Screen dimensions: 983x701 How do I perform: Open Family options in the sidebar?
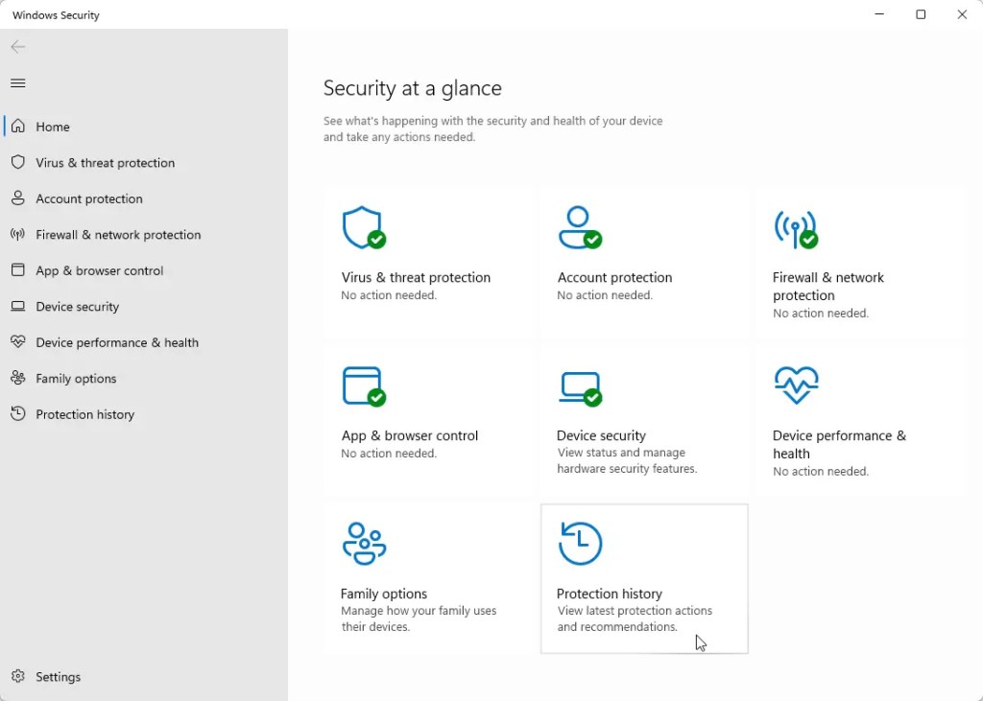[76, 379]
